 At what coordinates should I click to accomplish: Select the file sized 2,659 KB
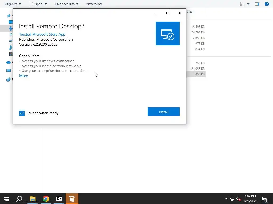199,38
